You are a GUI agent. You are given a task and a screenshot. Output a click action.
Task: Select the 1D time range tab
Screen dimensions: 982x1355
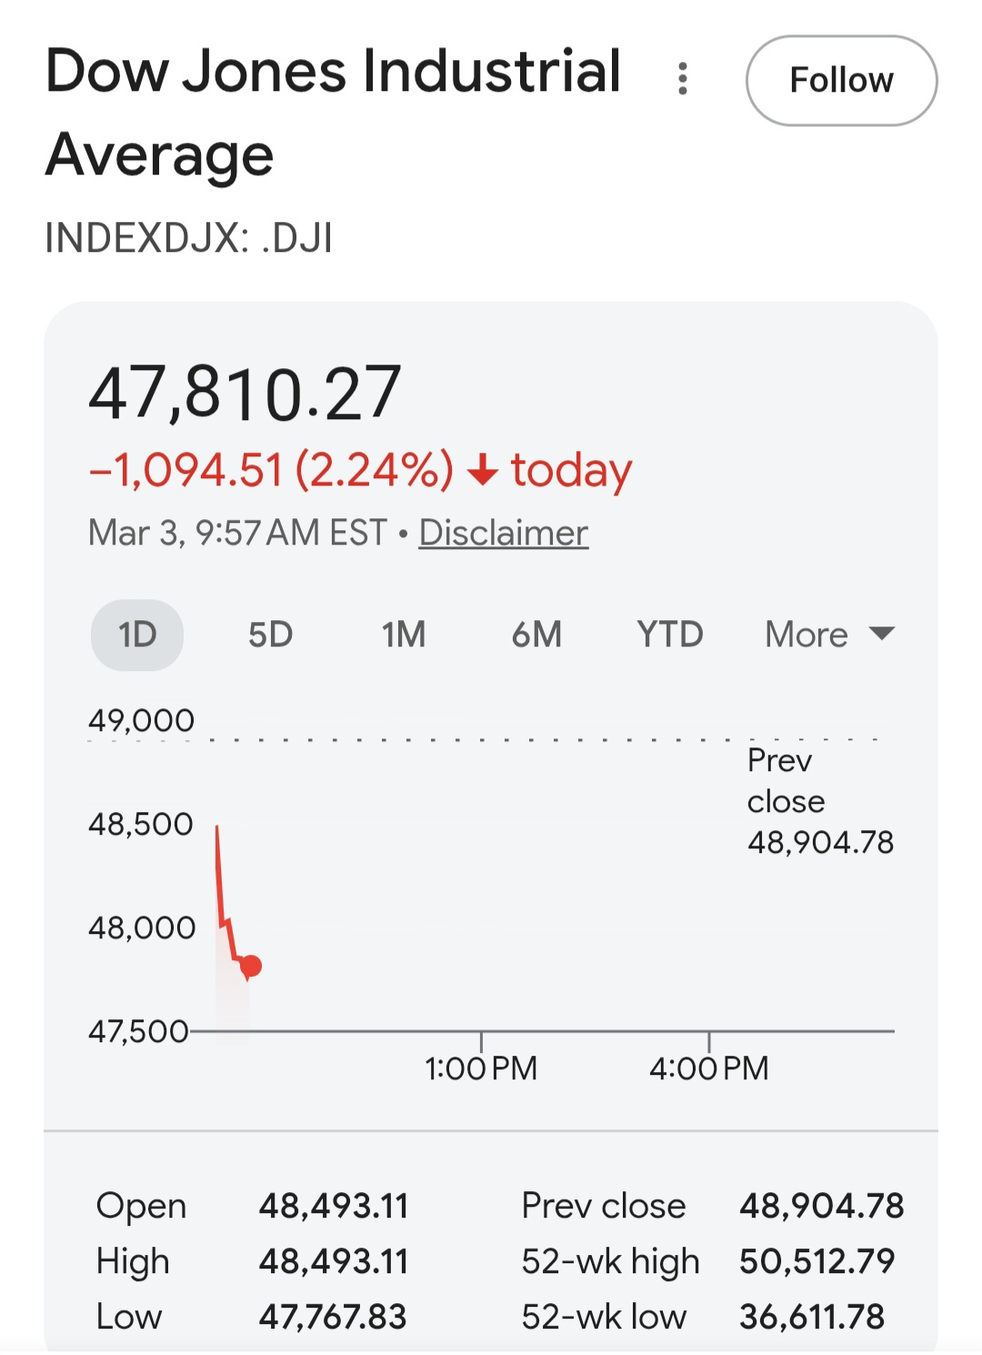click(x=137, y=635)
